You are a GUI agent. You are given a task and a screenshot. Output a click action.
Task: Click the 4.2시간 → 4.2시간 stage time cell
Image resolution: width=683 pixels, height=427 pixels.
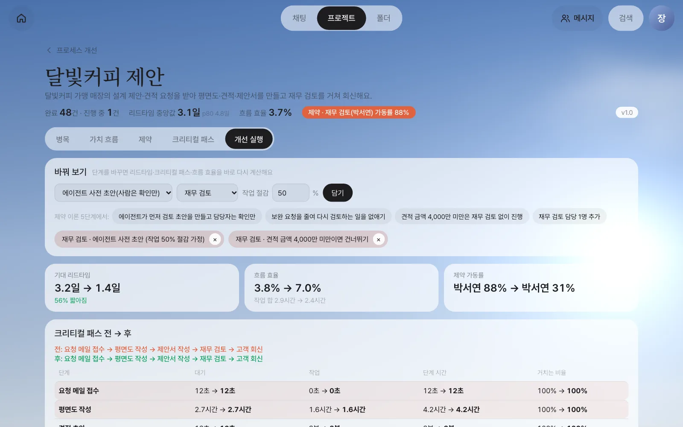pos(451,409)
